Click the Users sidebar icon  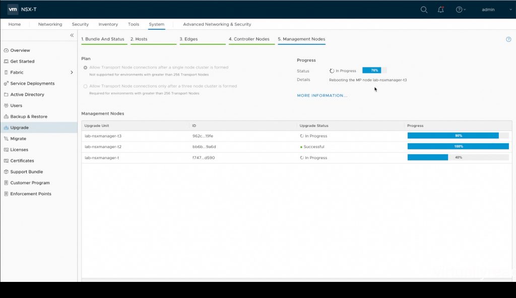point(6,106)
